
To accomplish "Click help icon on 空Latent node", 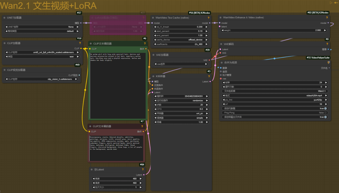I will point(143,169).
